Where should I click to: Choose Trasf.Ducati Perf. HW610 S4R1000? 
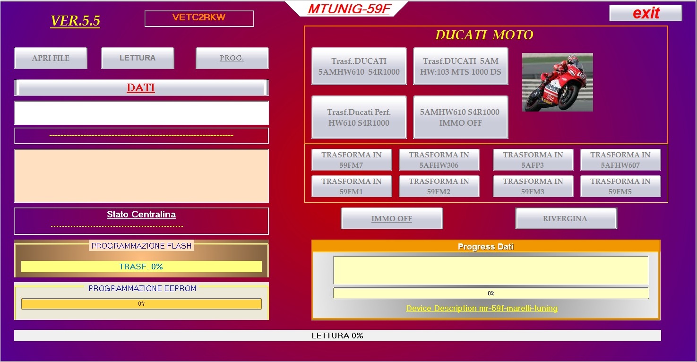[x=359, y=117]
